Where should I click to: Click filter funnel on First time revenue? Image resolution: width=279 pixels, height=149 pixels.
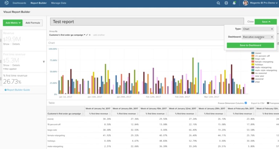[44, 62]
